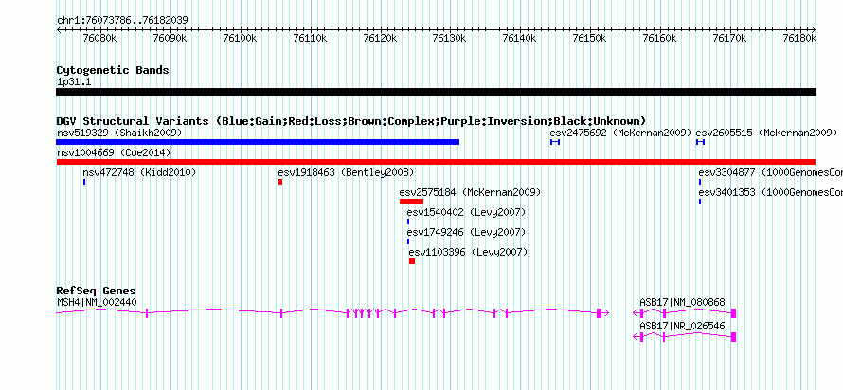Click the esv1749246 (Levy2007) label
The width and height of the screenshot is (843, 390).
click(x=466, y=232)
